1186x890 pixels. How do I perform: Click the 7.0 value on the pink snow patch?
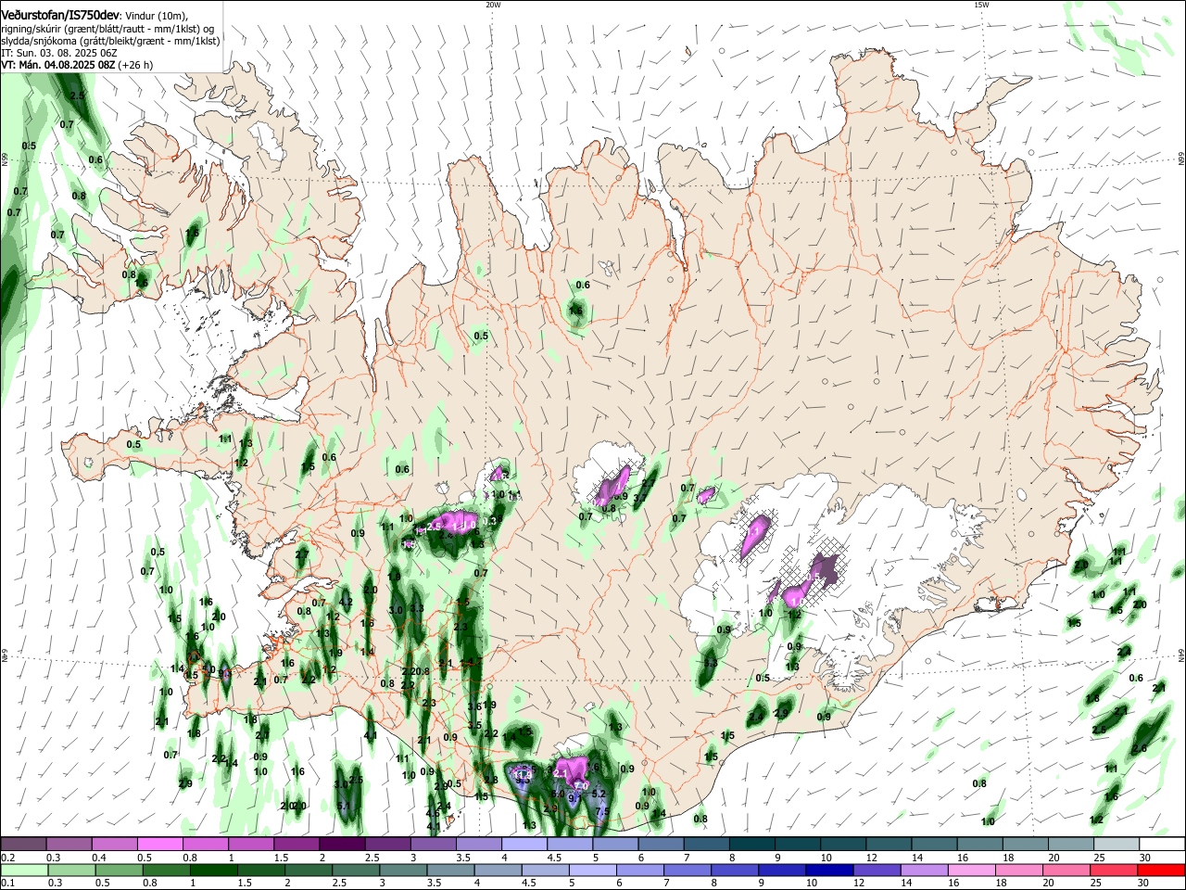[x=581, y=786]
